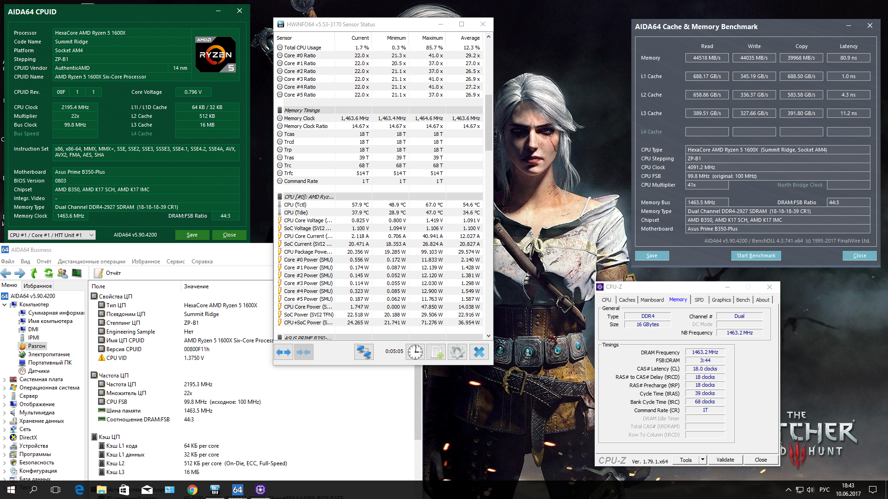The image size is (888, 499).
Task: Open HWiNFO sensor settings gear icon
Action: pyautogui.click(x=457, y=352)
